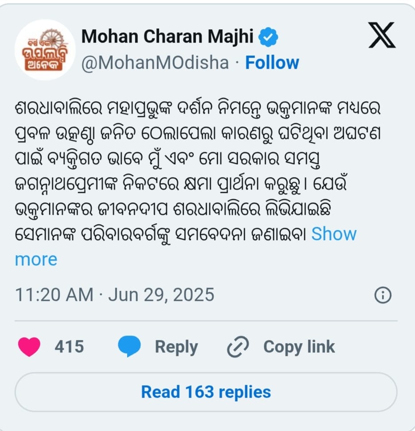This screenshot has height=431, width=415.
Task: Click the 11:20 AM time
Action: [x=54, y=295]
